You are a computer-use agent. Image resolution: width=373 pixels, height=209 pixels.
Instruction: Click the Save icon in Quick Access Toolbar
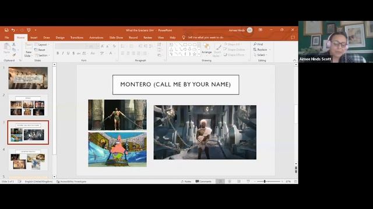[6, 30]
